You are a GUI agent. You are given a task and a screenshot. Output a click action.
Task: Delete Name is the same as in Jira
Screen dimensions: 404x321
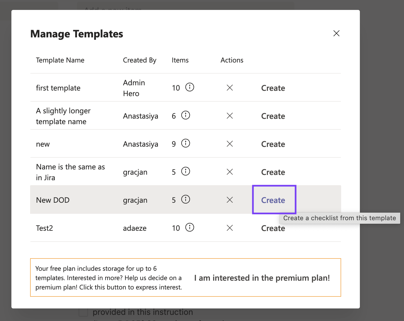pos(230,172)
